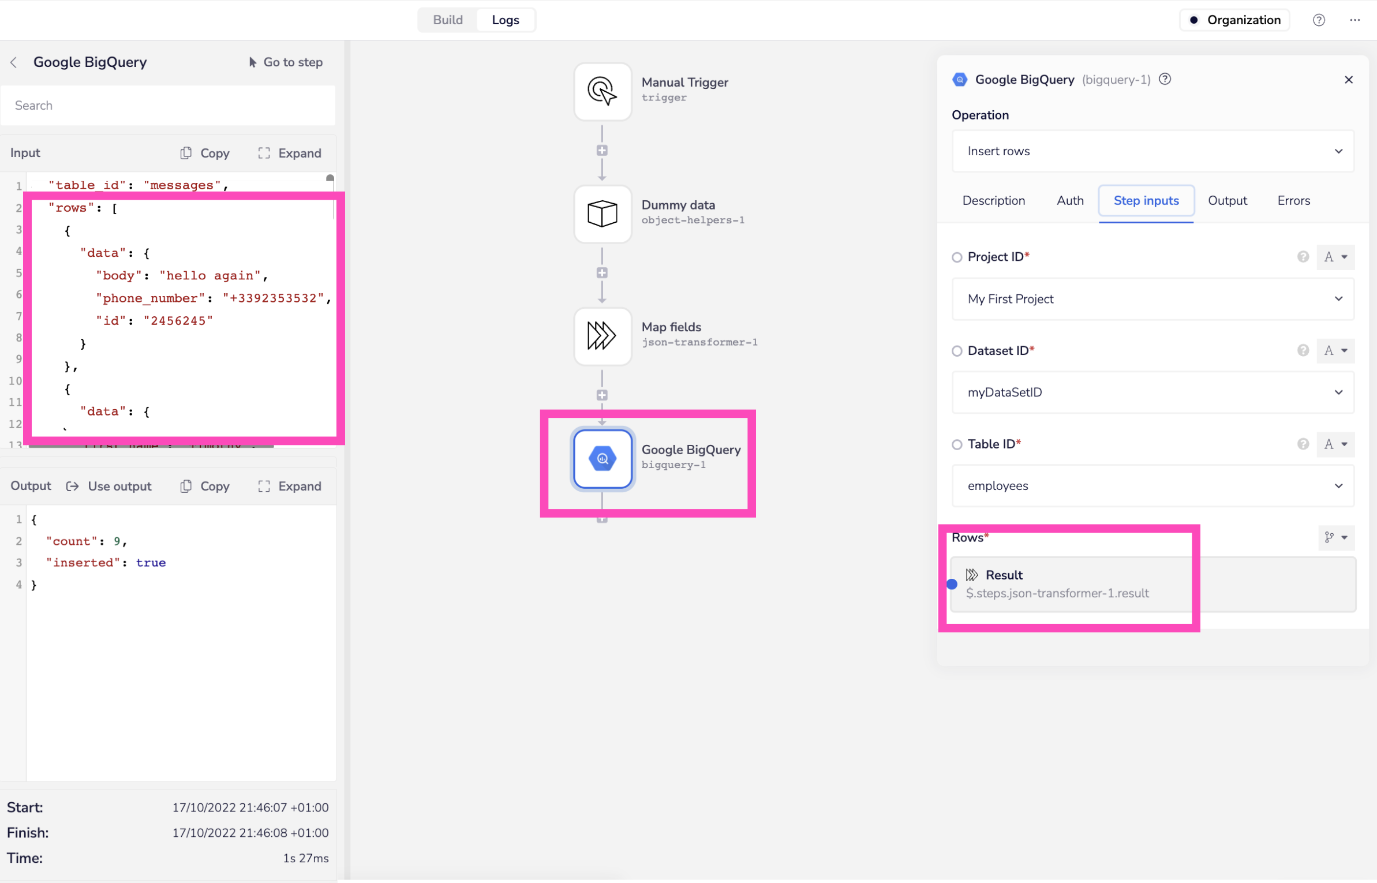Image resolution: width=1377 pixels, height=883 pixels.
Task: Click help icon next to bigquery-1 title
Action: tap(1165, 79)
